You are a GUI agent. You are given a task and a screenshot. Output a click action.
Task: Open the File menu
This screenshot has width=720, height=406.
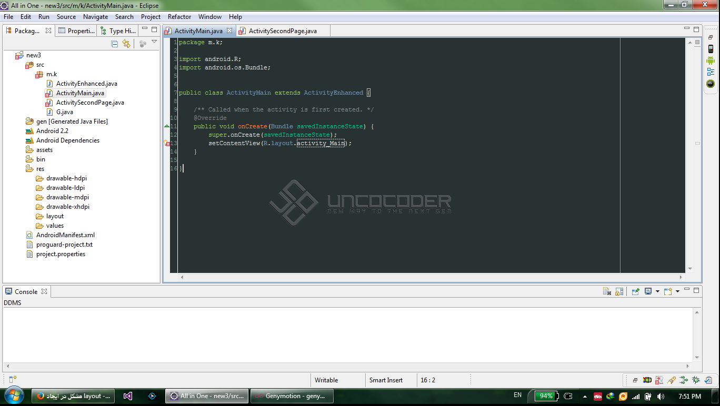8,17
